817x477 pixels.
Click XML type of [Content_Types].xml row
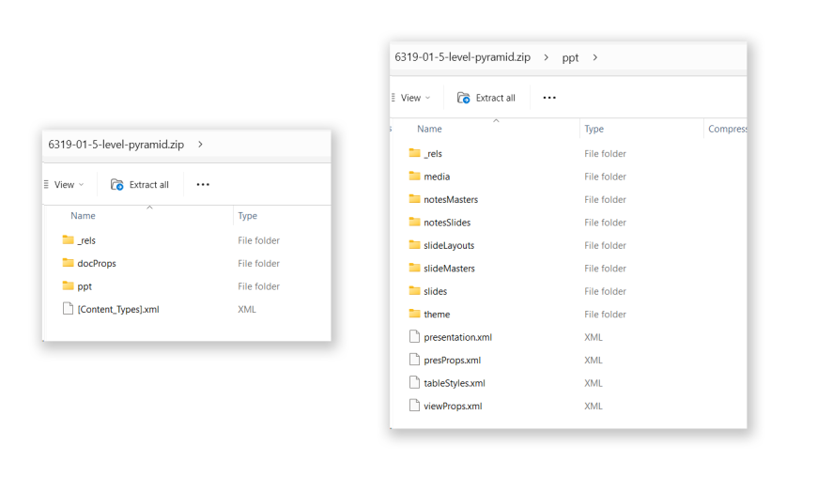pos(247,309)
